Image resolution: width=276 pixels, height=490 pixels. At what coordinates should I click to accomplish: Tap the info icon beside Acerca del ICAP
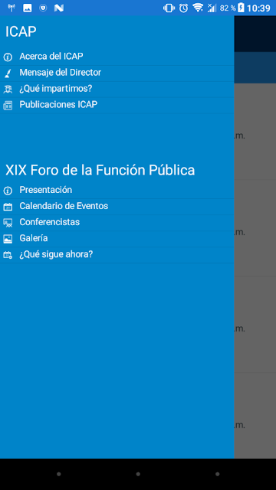tap(8, 57)
